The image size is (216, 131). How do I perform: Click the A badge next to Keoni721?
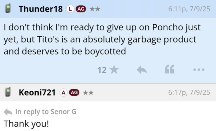63,92
